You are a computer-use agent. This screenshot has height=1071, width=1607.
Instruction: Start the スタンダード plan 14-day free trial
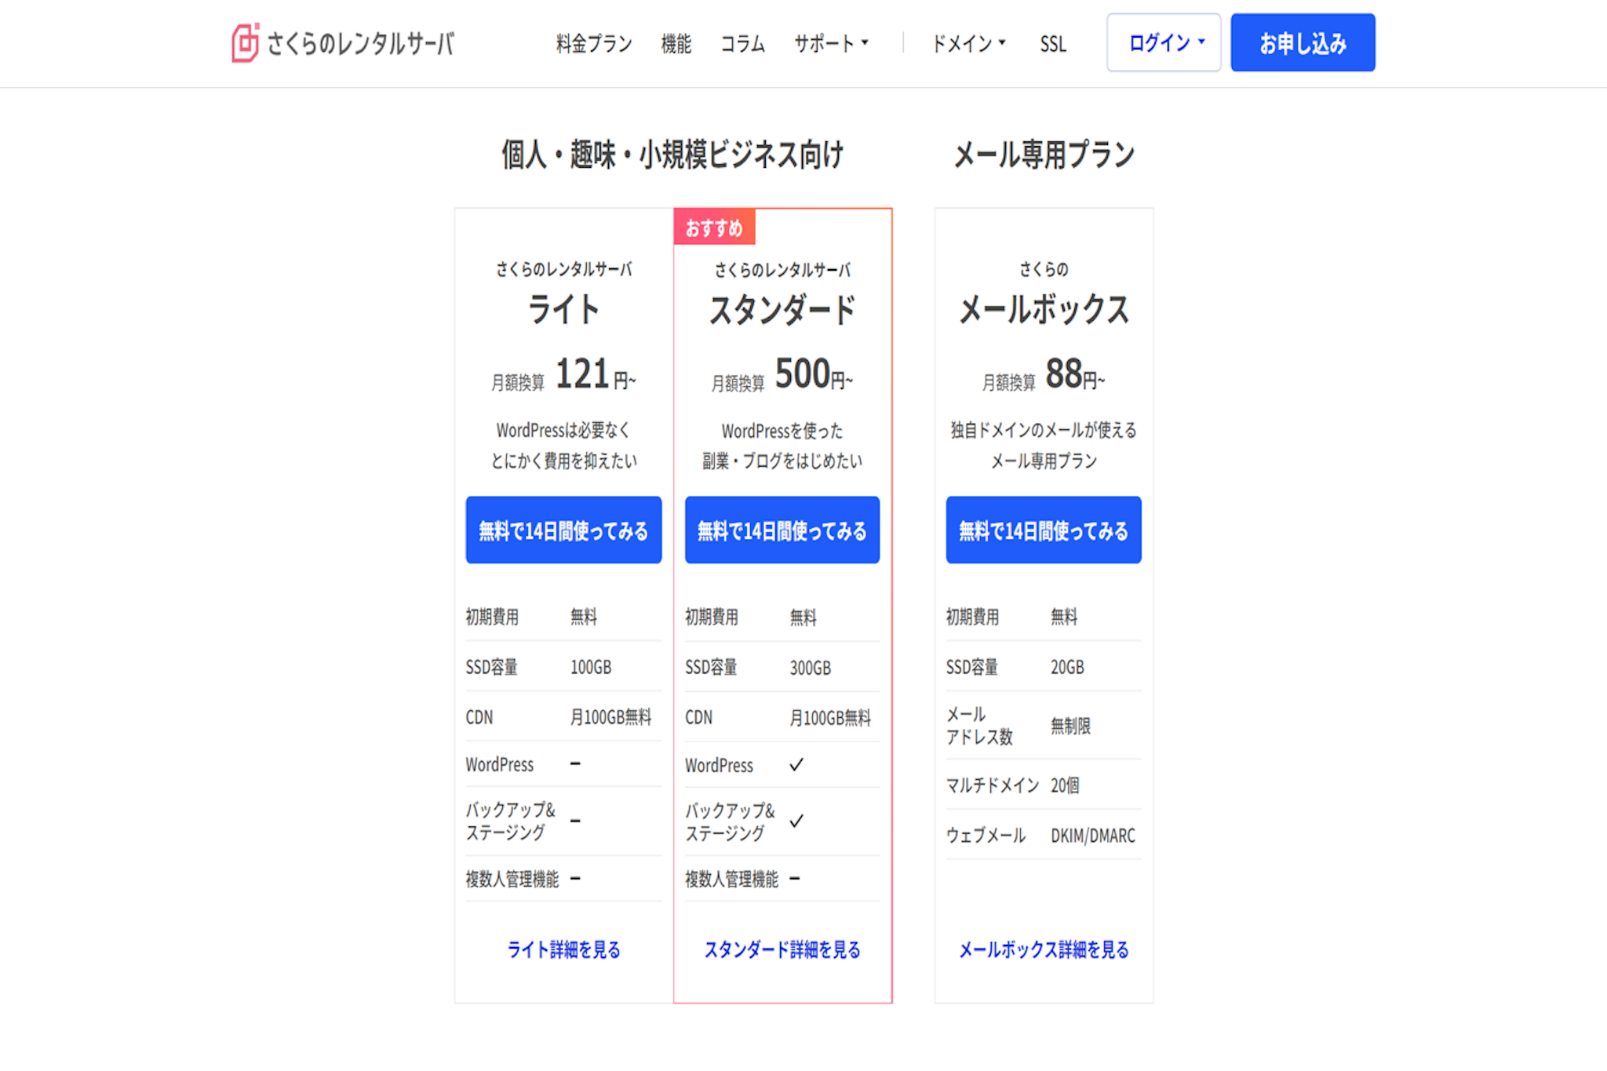click(x=782, y=530)
